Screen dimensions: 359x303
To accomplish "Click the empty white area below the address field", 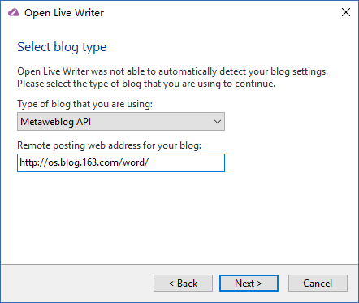I will click(179, 217).
